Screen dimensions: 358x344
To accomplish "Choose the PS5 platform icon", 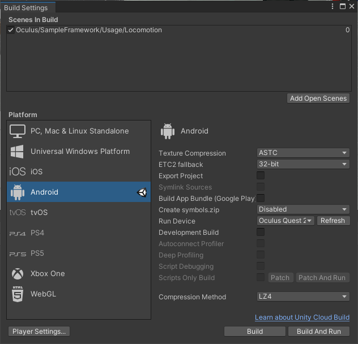I will pos(18,253).
